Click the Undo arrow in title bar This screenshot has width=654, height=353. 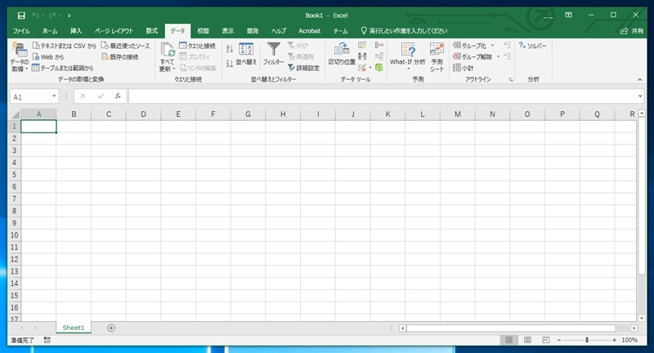click(x=35, y=16)
